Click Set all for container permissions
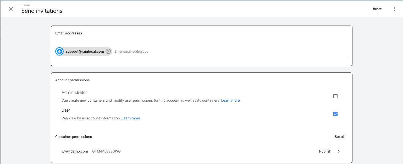The width and height of the screenshot is (403, 164). [x=339, y=137]
